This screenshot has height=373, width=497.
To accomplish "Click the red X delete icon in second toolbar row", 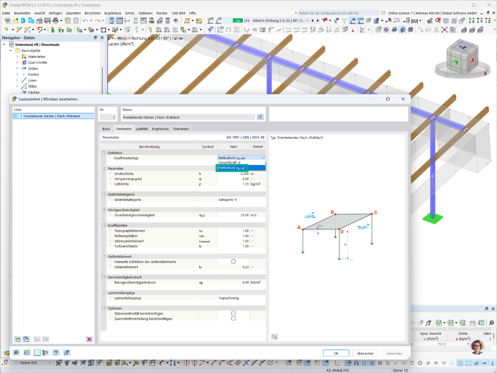I will [444, 30].
